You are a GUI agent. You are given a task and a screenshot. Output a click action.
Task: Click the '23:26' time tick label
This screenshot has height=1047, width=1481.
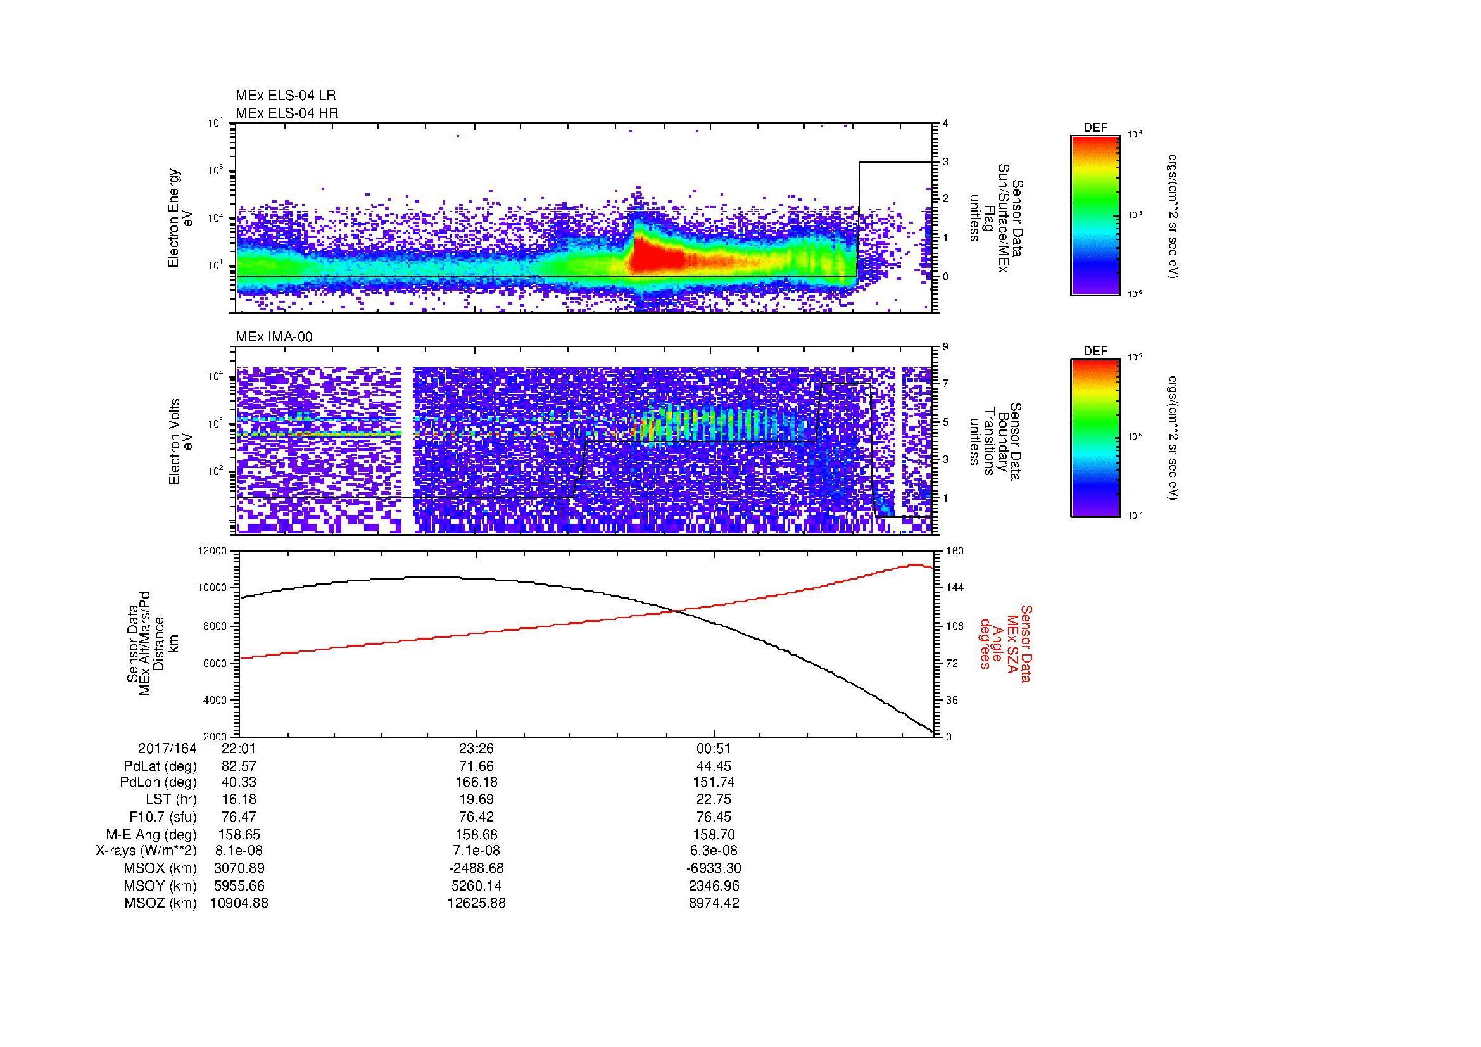click(x=476, y=748)
